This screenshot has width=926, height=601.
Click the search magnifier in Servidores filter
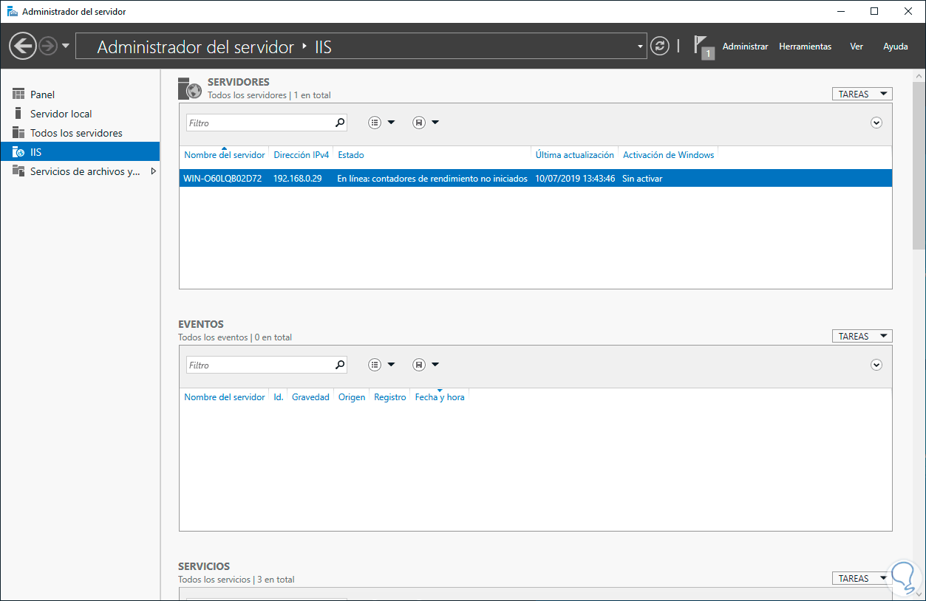[x=340, y=123]
